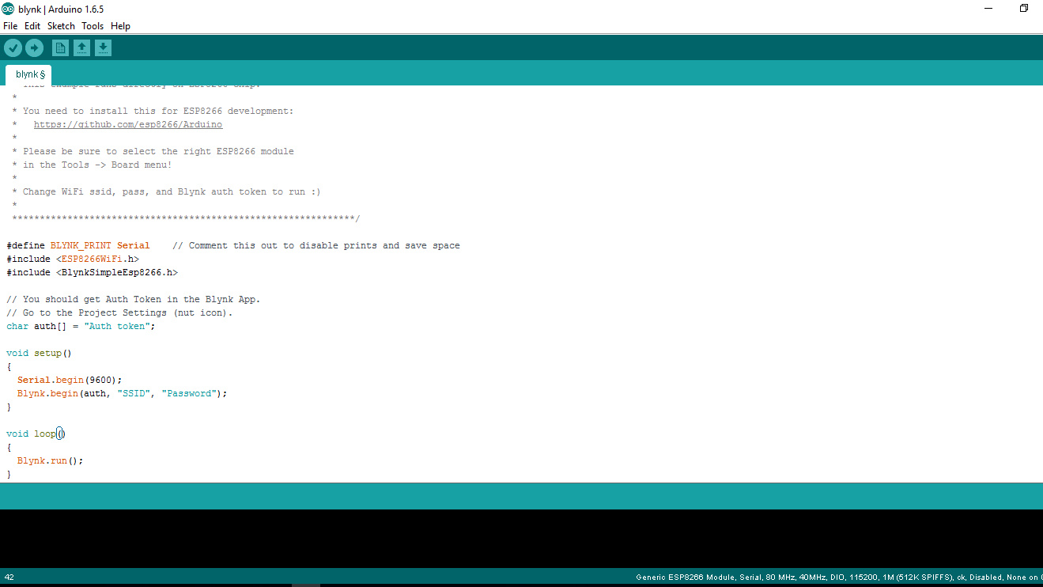Restore the window with restore button

pos(1024,9)
